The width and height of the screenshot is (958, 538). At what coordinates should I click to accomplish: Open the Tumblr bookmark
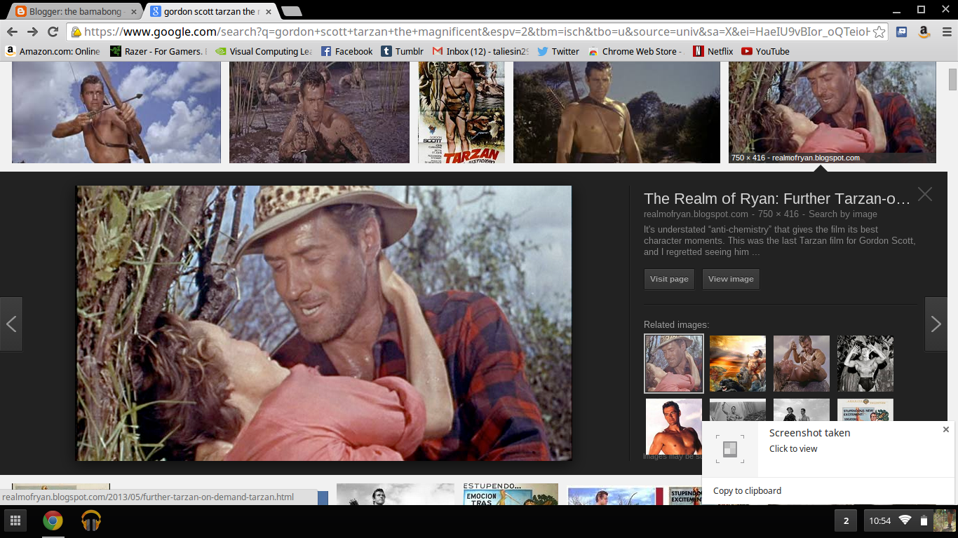pyautogui.click(x=403, y=51)
